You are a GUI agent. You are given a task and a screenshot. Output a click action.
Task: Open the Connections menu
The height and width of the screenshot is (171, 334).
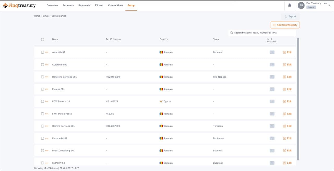tap(116, 5)
